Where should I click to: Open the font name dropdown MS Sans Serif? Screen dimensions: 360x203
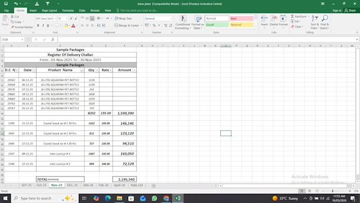(x=56, y=19)
